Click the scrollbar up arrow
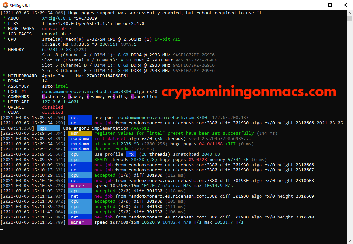The width and height of the screenshot is (353, 244). [349, 13]
